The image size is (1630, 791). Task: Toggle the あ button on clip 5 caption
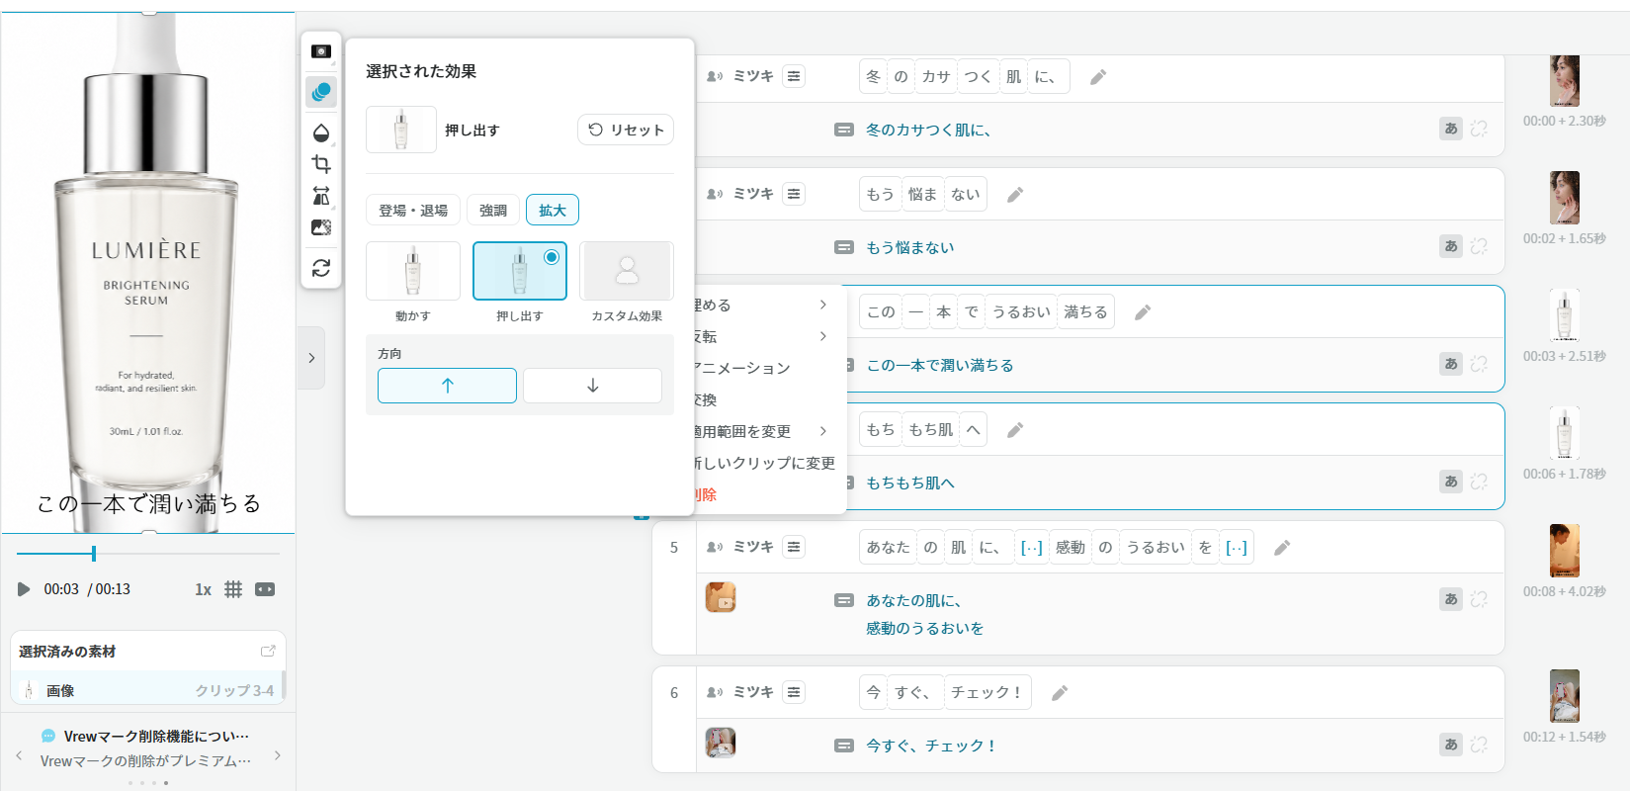[1451, 599]
